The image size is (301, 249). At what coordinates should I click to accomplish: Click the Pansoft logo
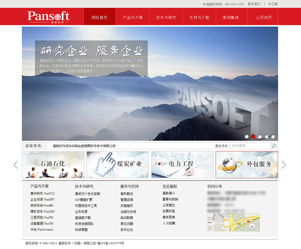(x=48, y=17)
